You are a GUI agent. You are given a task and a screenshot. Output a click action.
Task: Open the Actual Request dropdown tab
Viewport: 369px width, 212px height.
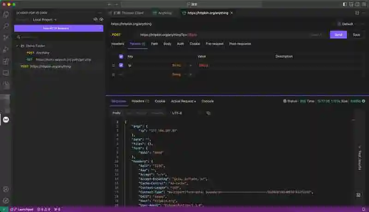tap(183, 101)
